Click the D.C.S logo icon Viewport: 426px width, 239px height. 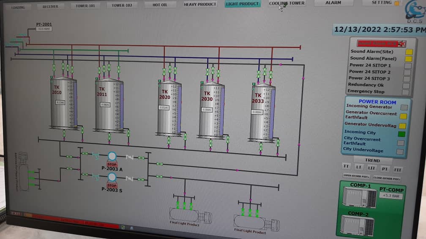pyautogui.click(x=414, y=11)
